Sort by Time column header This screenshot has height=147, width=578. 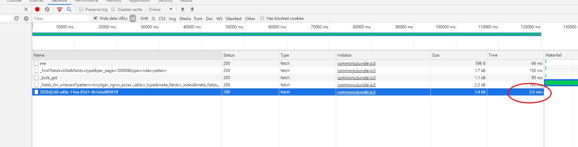tap(515, 55)
